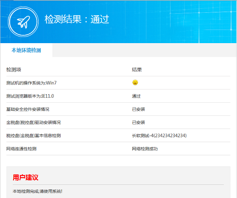237x198 pixels.
Task: Click 已安装 result for 基础安全控件
Action: point(138,109)
